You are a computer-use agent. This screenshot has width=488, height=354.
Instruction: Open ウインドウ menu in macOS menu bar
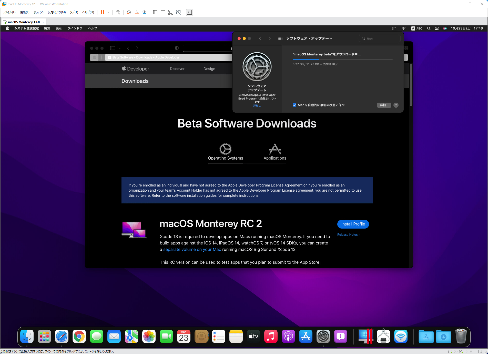[75, 28]
